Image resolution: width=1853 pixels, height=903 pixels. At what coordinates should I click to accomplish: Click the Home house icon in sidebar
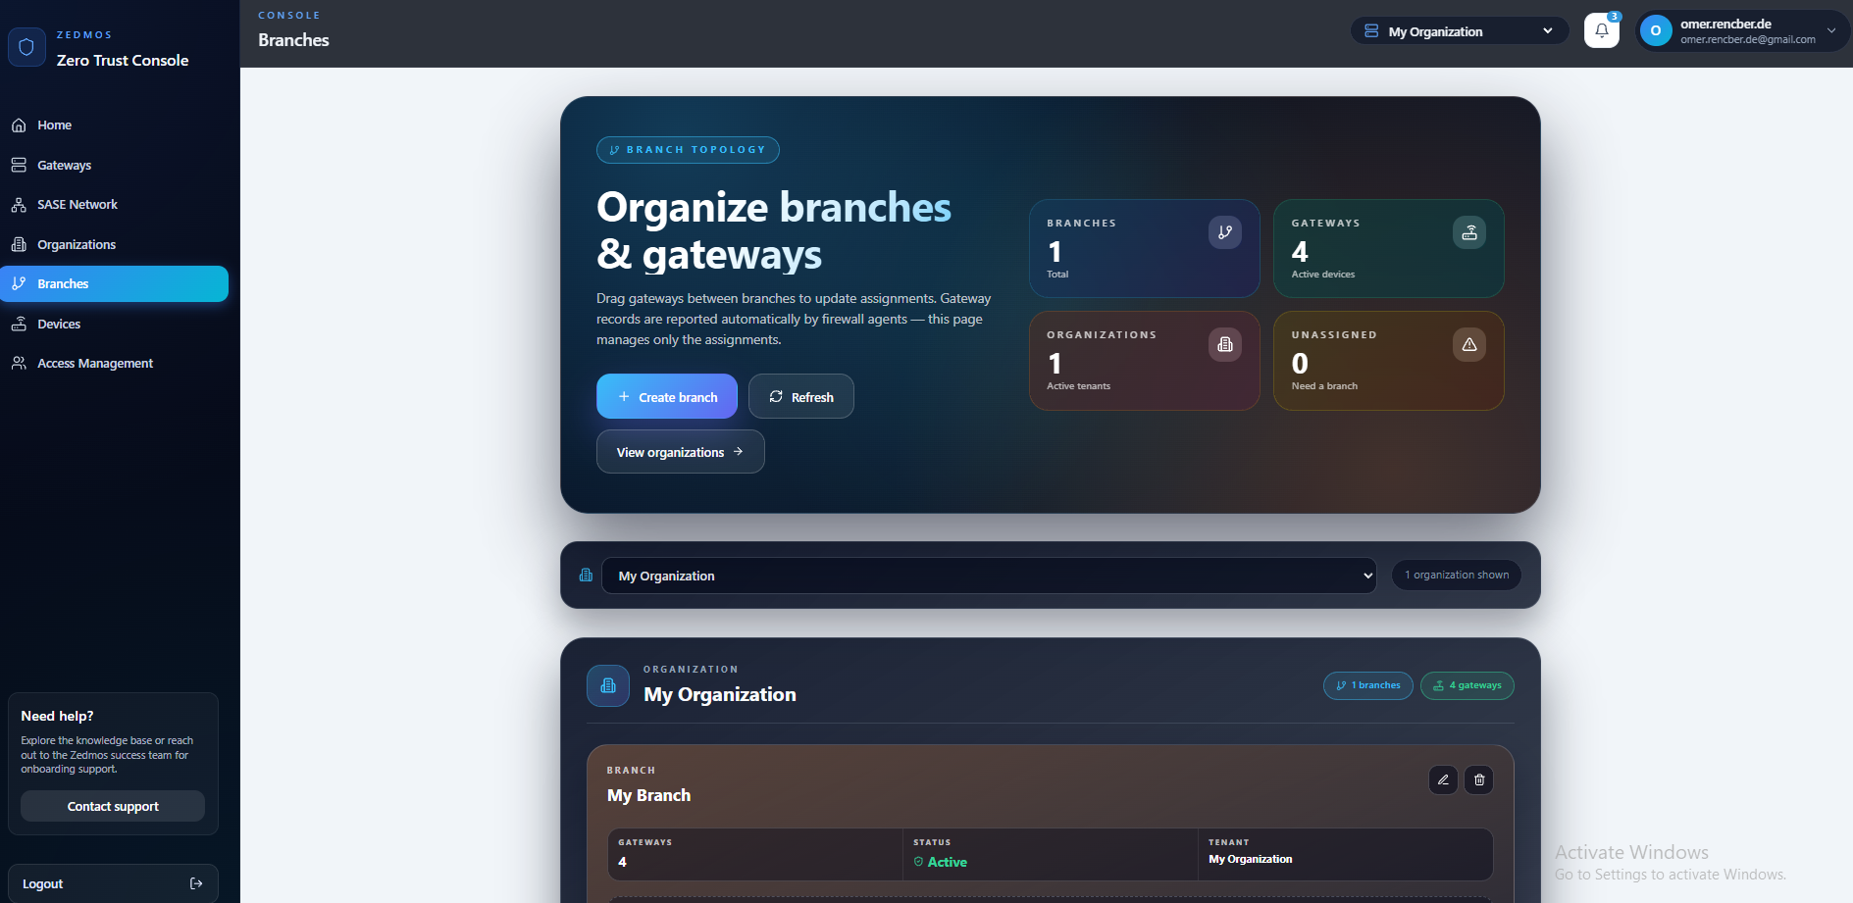(19, 125)
